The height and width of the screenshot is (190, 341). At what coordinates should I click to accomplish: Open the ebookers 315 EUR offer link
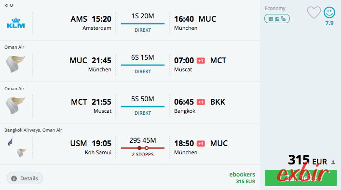(x=242, y=178)
